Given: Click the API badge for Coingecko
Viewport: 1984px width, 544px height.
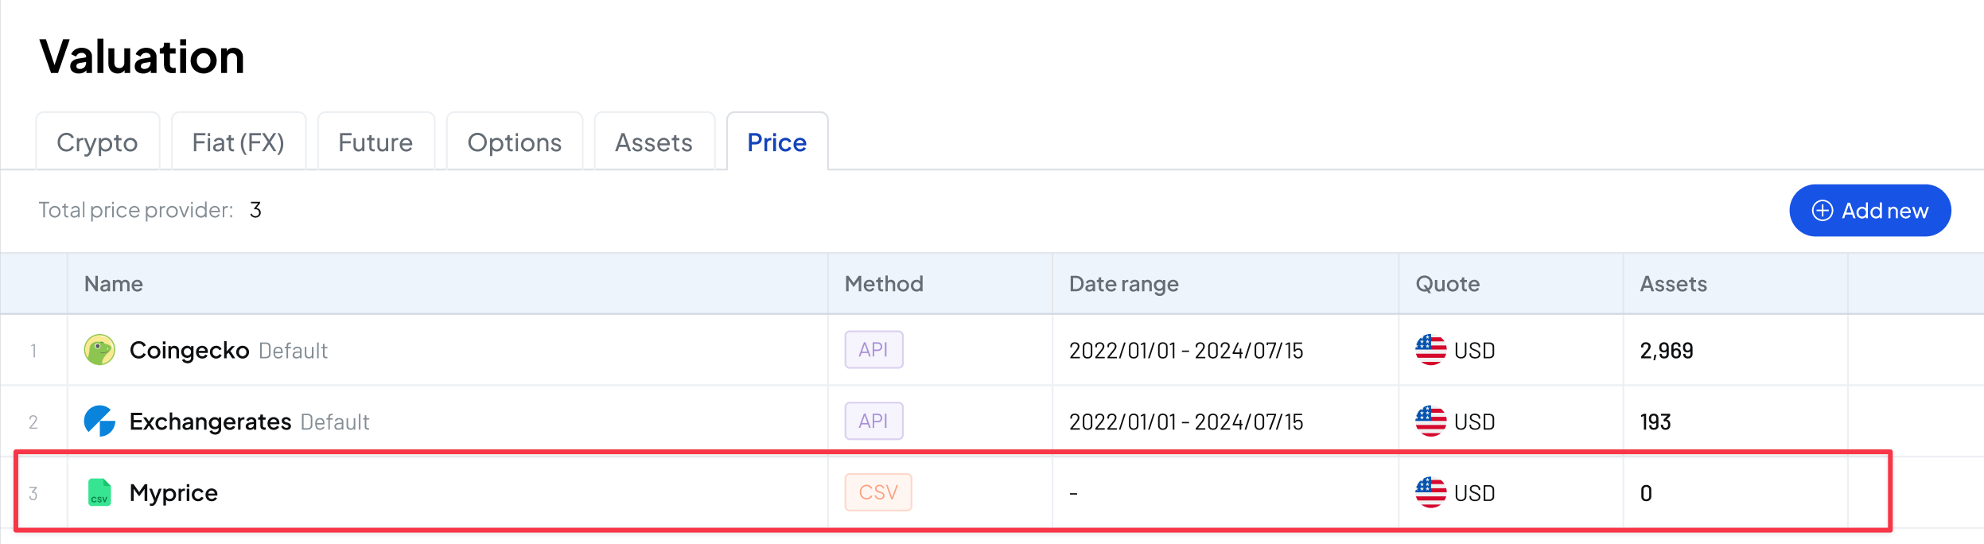Looking at the screenshot, I should (x=873, y=350).
